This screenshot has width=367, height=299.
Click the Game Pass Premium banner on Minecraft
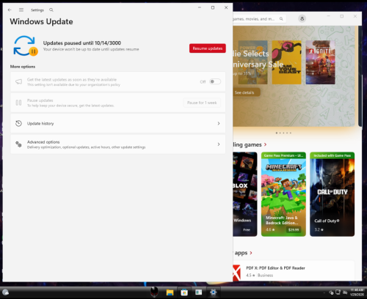(x=283, y=155)
